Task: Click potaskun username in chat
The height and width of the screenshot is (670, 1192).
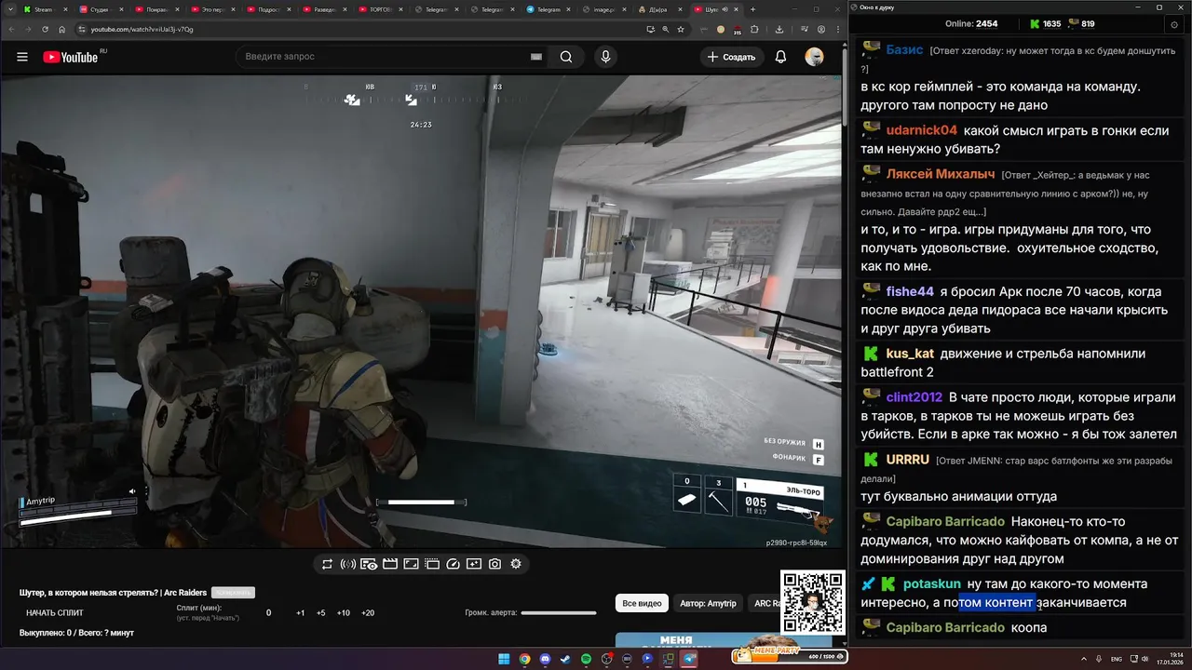Action: coord(931,583)
